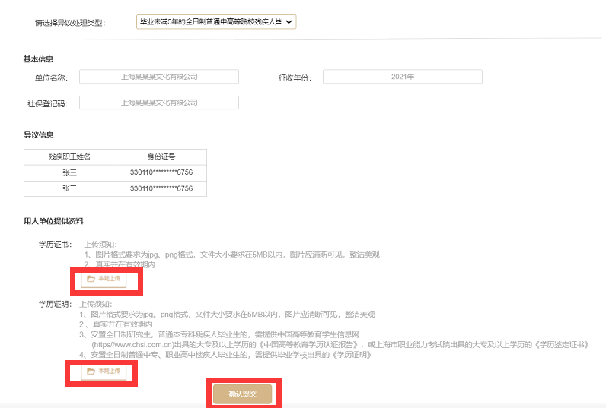Select 张三 in the second table row
Screen dimensions: 606x408
click(70, 188)
